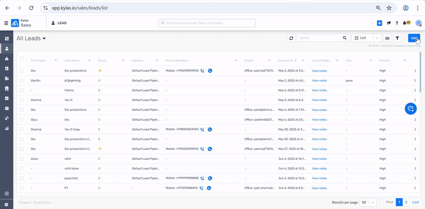Screen dimensions: 425x209
Task: Click current page 1 button
Action: pyautogui.click(x=399, y=202)
